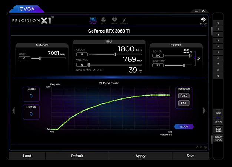Click the flat right end of VF curve
The image size is (232, 167).
point(160,95)
